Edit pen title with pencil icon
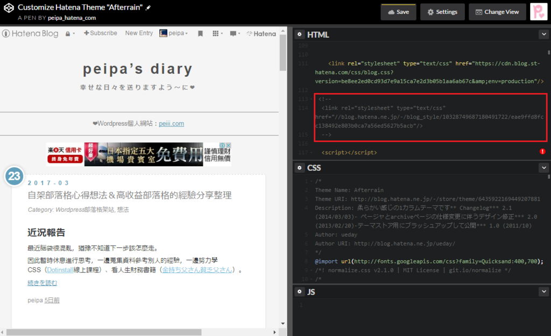Viewport: 551px width, 336px height. click(149, 8)
